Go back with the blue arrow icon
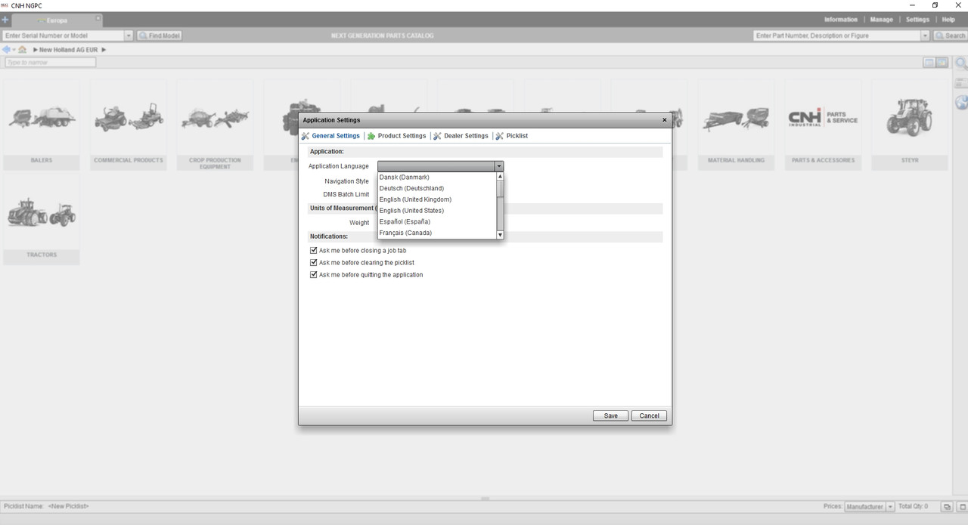 [7, 50]
